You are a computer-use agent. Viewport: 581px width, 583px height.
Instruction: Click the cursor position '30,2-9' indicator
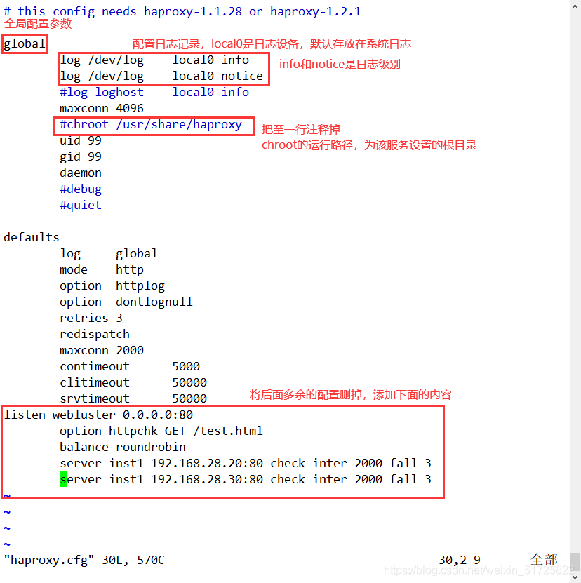[460, 560]
